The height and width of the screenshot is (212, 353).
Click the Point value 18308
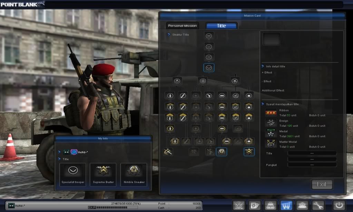click(197, 203)
